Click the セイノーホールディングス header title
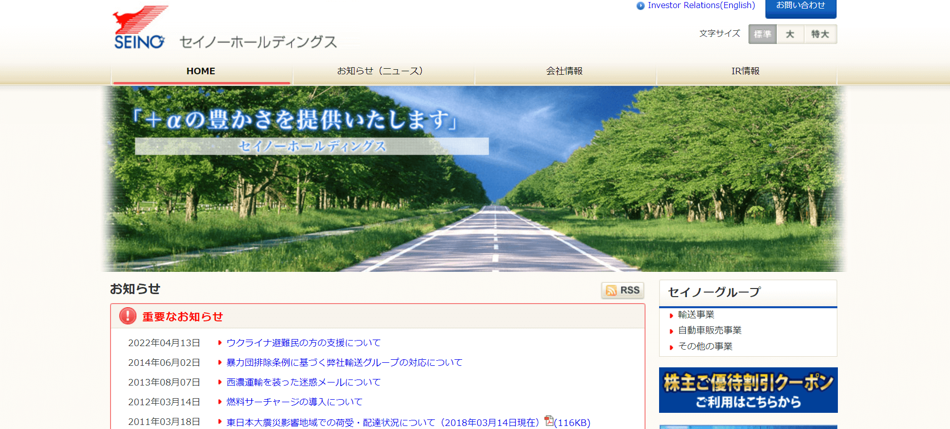This screenshot has height=429, width=950. point(258,41)
